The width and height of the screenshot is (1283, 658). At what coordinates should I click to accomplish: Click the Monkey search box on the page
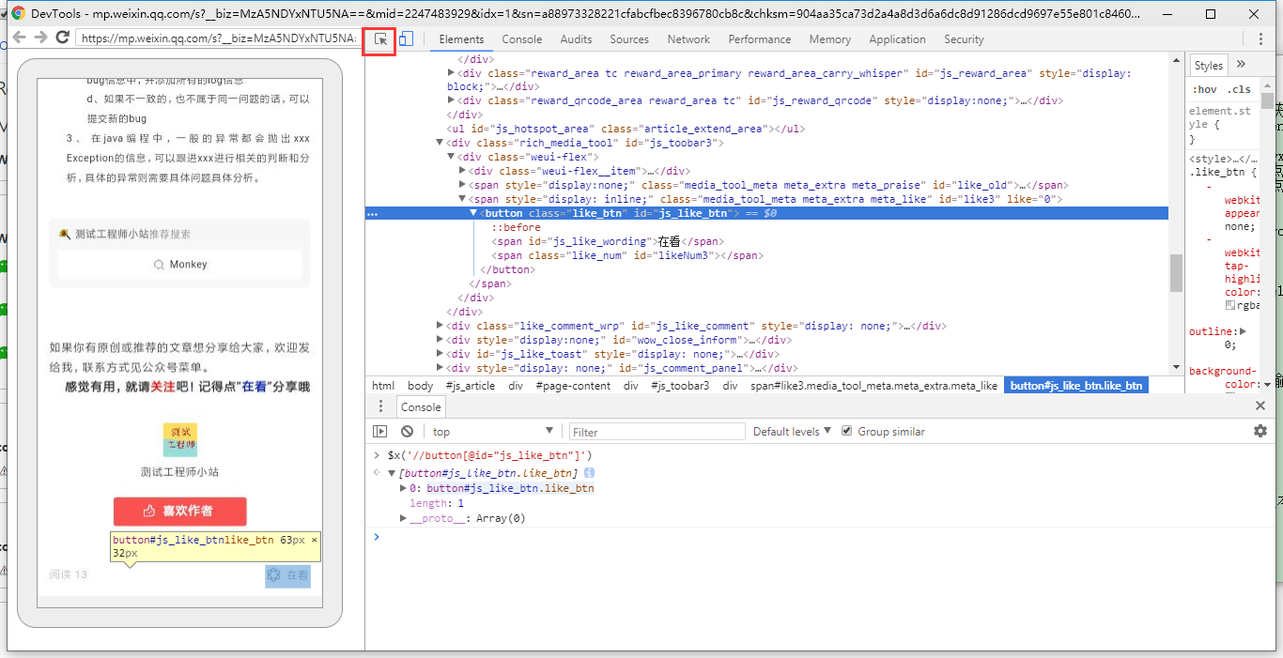(180, 265)
